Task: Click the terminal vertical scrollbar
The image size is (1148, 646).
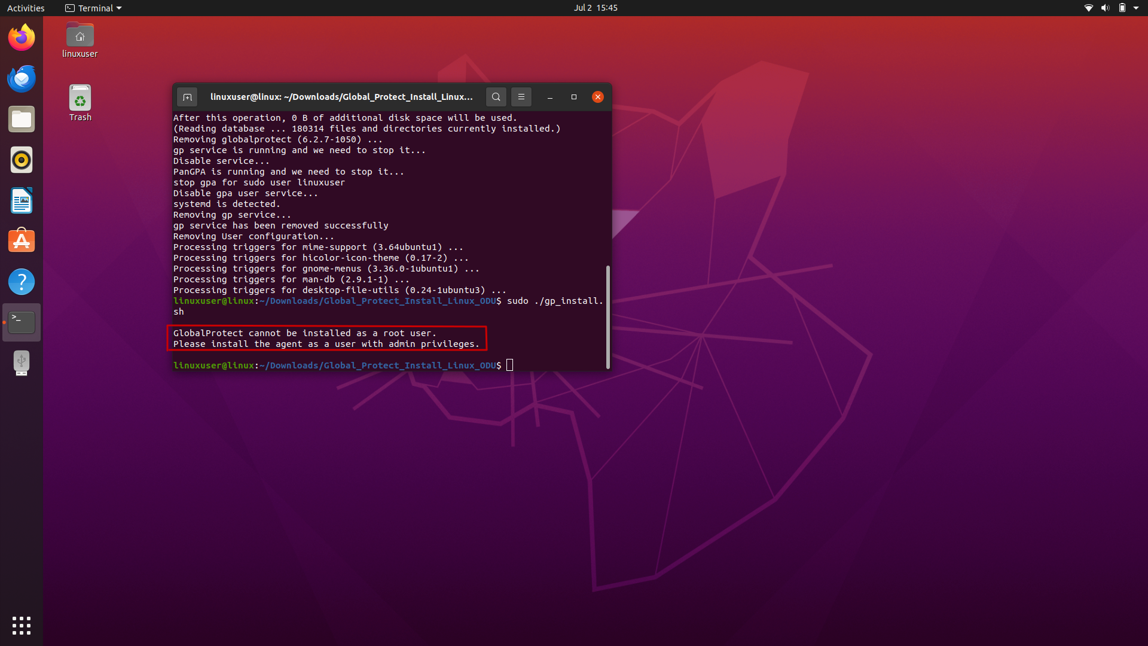Action: (608, 317)
